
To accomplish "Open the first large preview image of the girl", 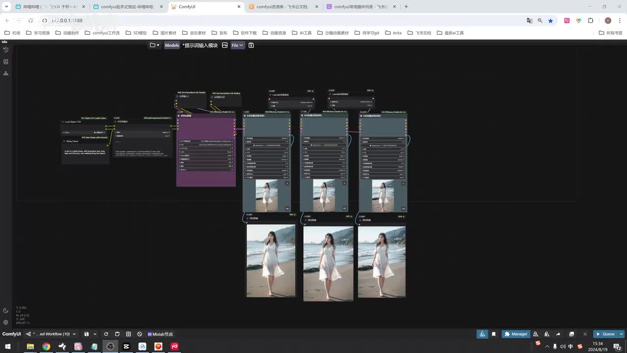I will click(x=271, y=261).
